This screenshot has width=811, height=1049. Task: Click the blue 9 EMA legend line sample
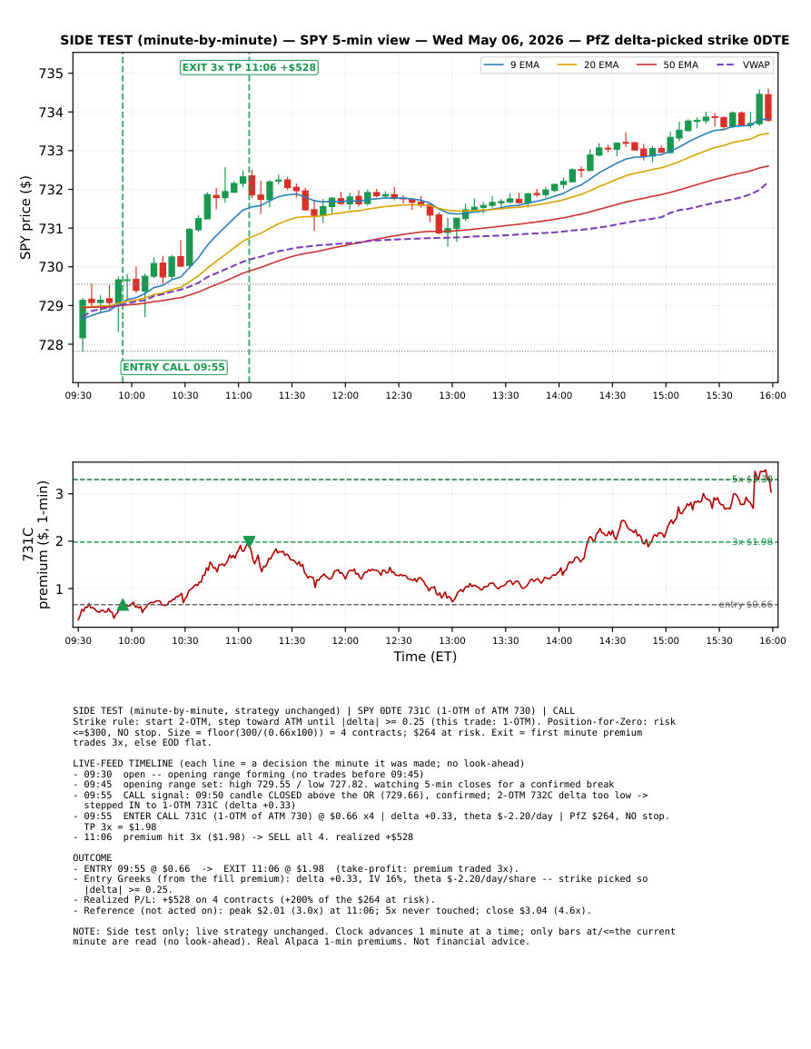coord(494,64)
